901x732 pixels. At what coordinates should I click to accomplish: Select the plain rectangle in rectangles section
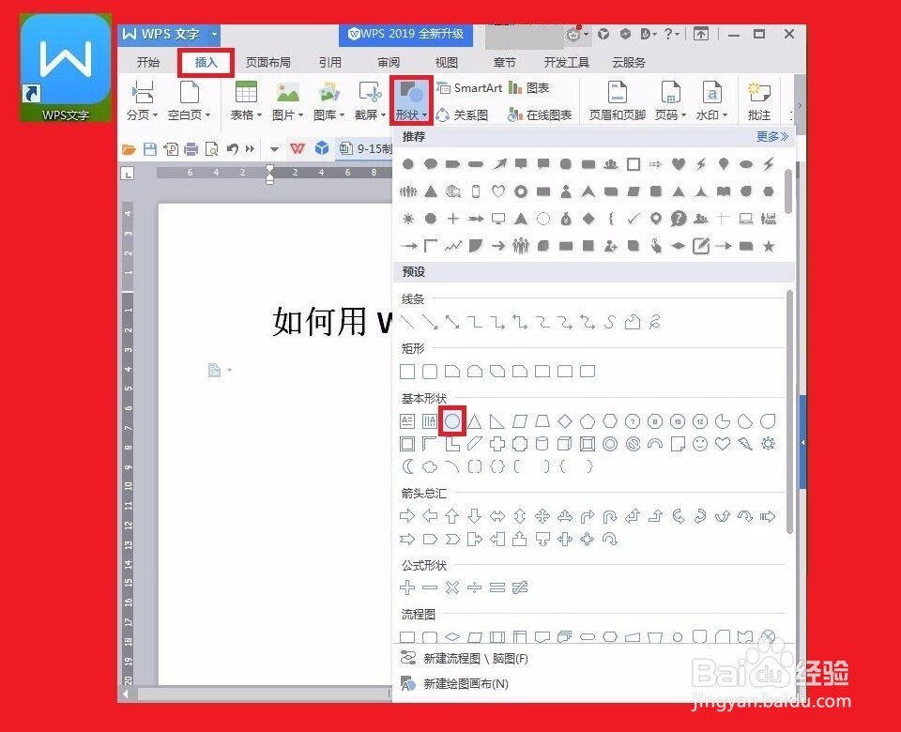[x=406, y=372]
